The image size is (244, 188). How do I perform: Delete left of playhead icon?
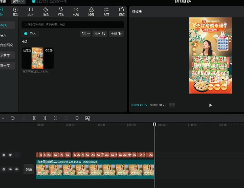(x=45, y=118)
